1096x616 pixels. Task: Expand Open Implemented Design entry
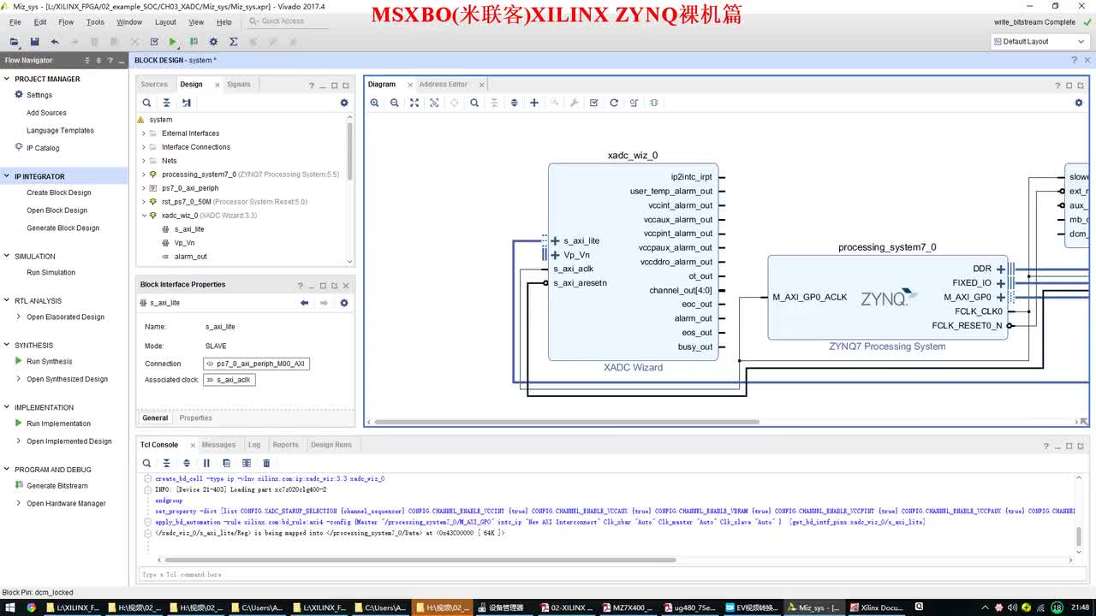19,441
